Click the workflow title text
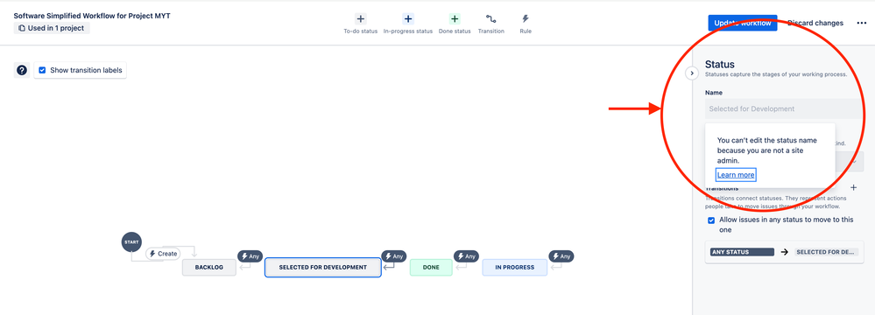875x315 pixels. tap(92, 16)
